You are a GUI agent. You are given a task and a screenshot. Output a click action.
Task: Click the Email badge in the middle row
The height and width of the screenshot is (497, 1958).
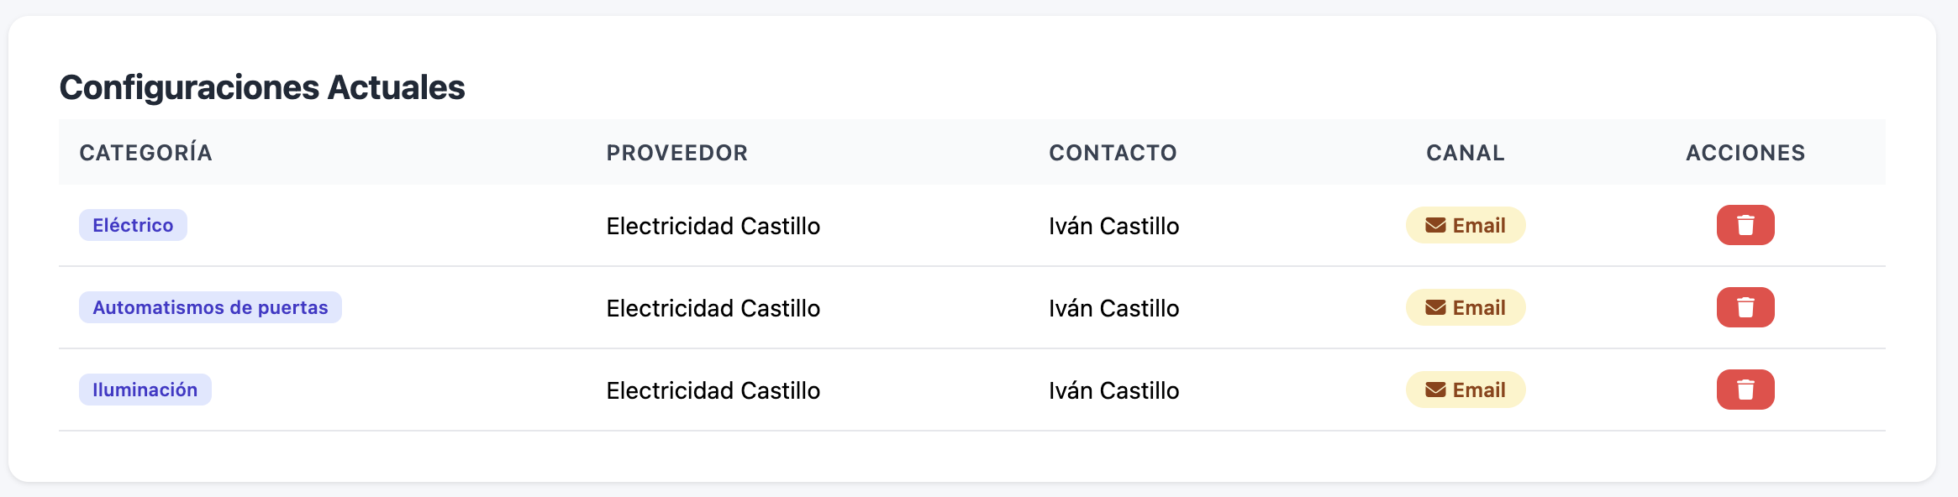click(1464, 307)
